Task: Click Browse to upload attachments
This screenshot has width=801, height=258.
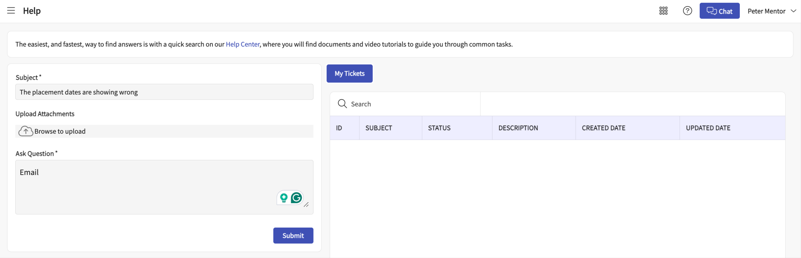Action: pyautogui.click(x=60, y=131)
